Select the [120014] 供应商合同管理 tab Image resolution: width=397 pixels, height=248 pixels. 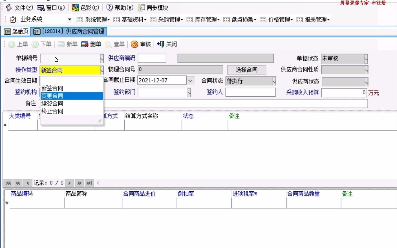pyautogui.click(x=69, y=32)
